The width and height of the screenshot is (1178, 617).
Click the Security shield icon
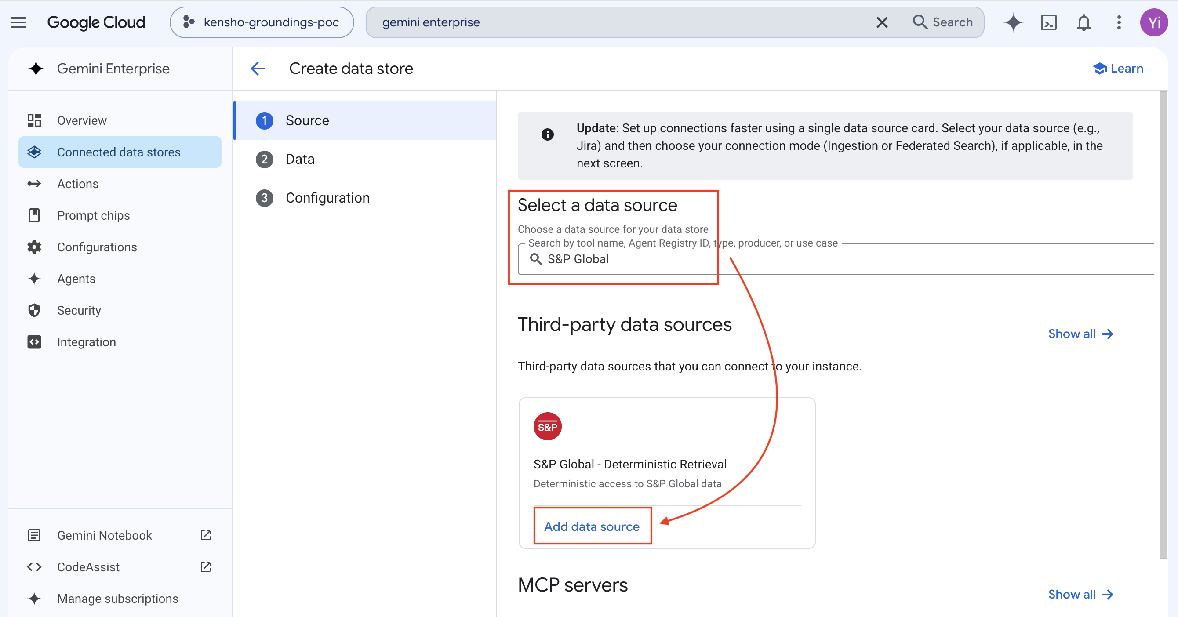[34, 310]
